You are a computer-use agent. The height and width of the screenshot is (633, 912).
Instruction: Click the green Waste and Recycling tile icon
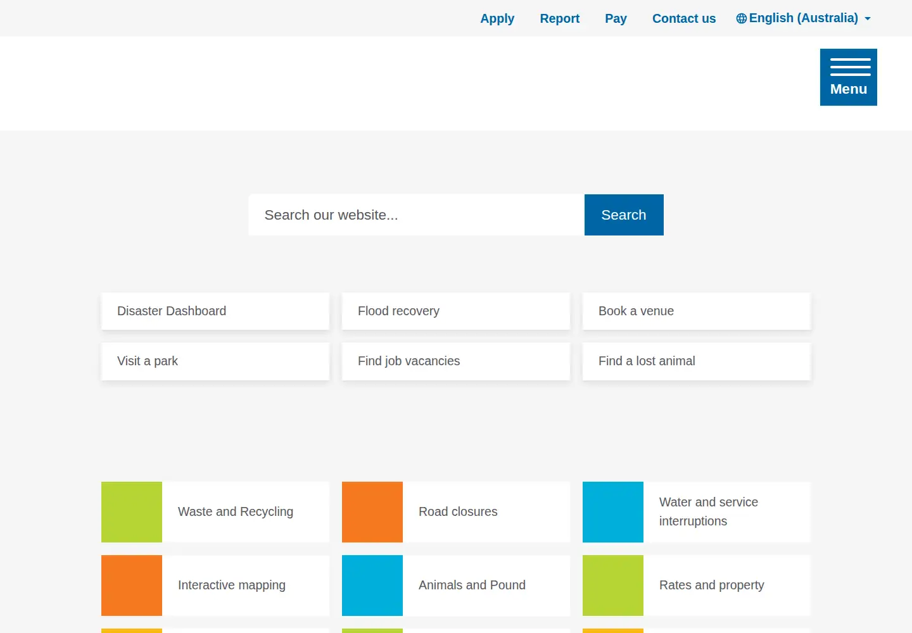tap(132, 512)
